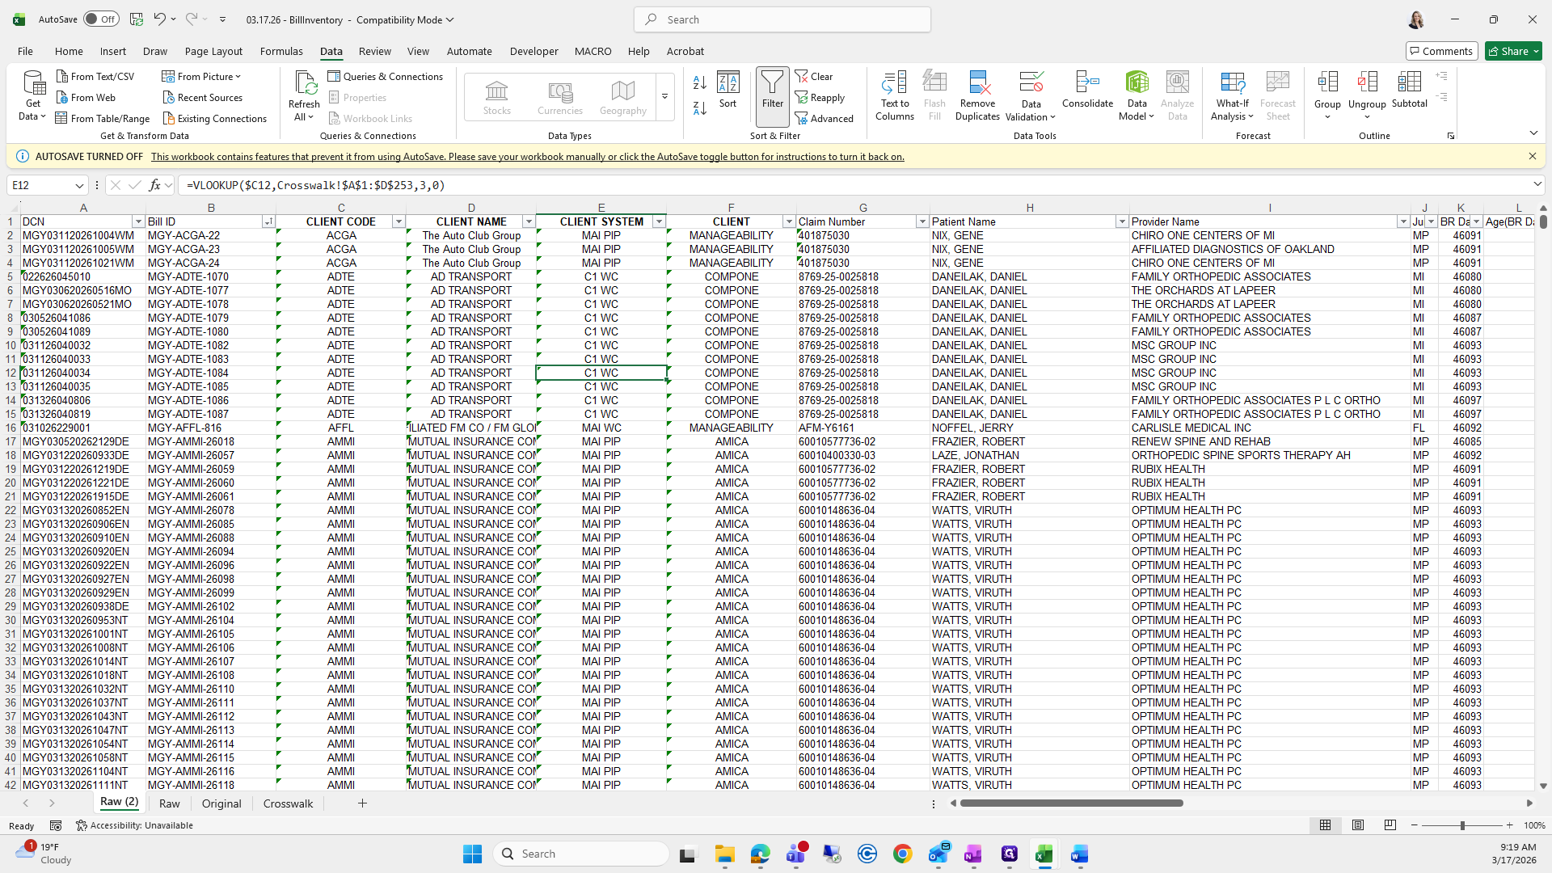Image resolution: width=1552 pixels, height=873 pixels.
Task: Click the Text to Columns icon
Action: pos(894,83)
